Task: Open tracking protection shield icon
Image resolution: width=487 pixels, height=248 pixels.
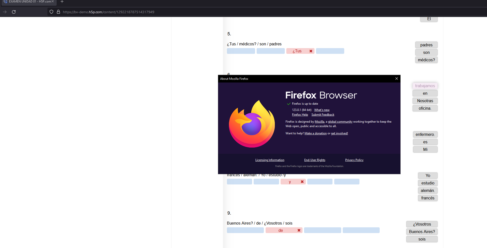Action: [51, 12]
